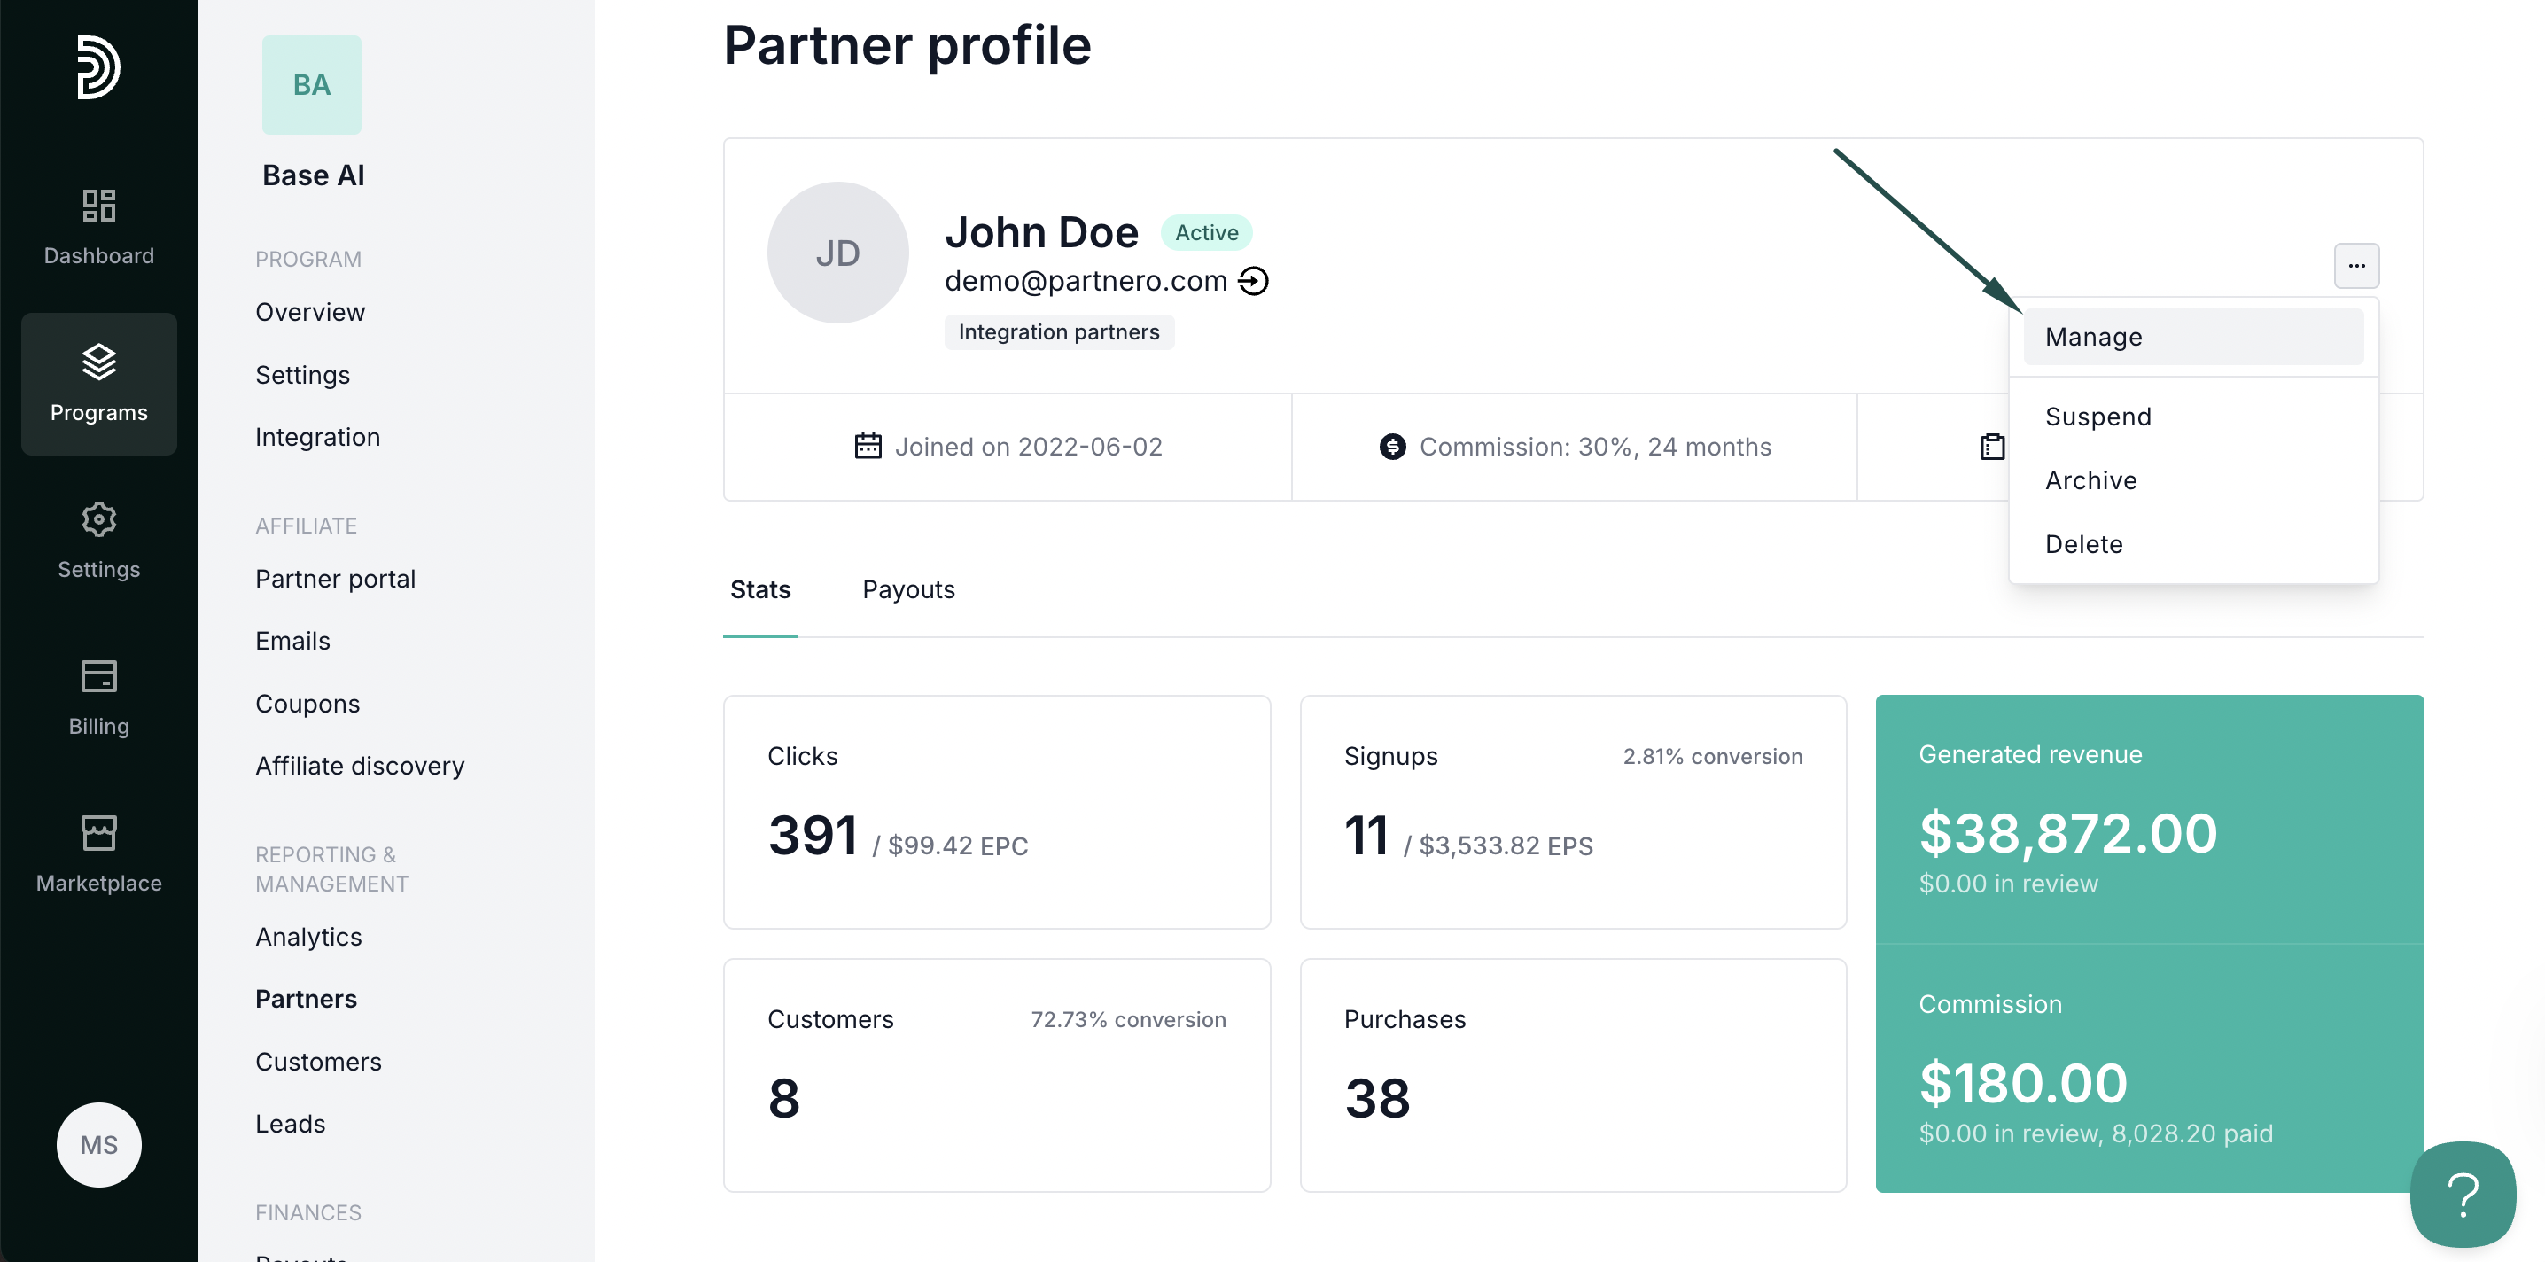Switch to the Stats tab
2545x1262 pixels.
pyautogui.click(x=759, y=590)
